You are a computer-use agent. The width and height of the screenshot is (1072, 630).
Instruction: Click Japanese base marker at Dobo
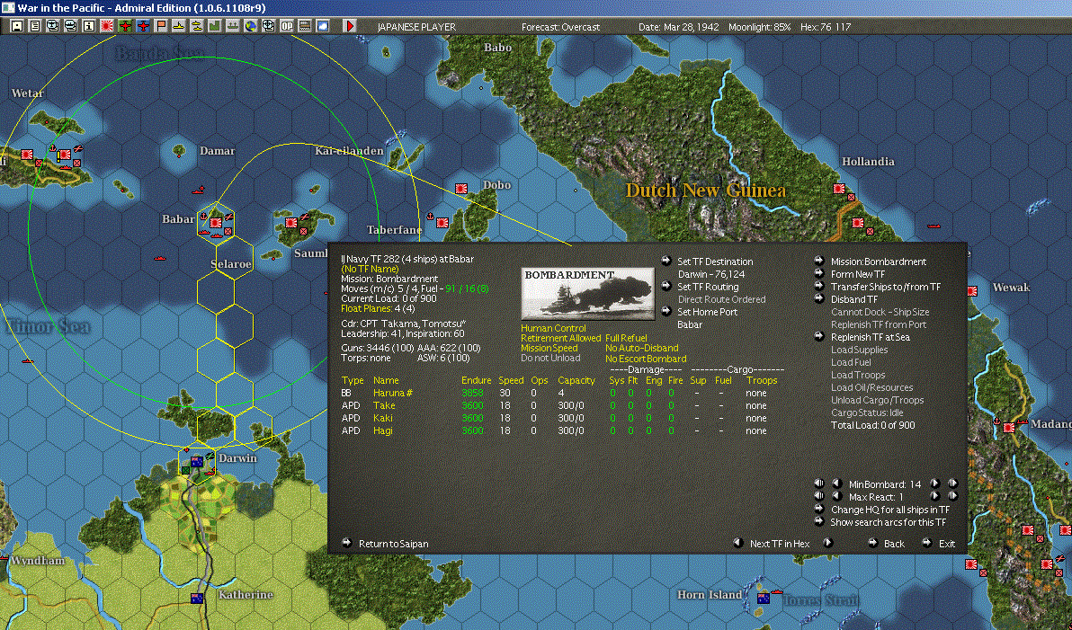pos(461,188)
